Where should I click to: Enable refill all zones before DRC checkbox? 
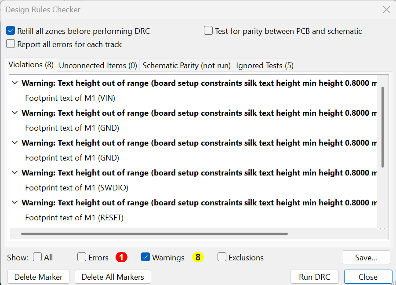(11, 31)
